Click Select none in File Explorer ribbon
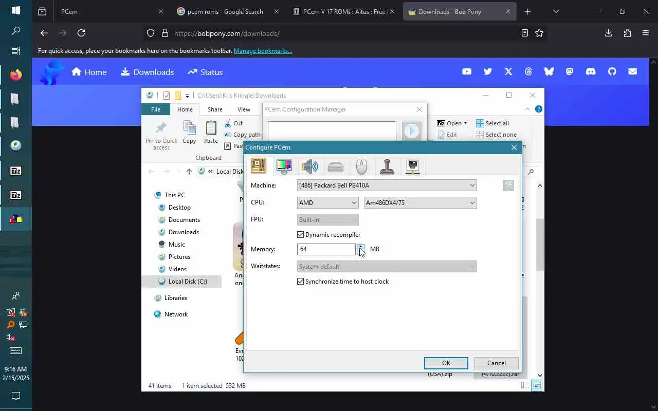The width and height of the screenshot is (658, 411). tap(496, 135)
